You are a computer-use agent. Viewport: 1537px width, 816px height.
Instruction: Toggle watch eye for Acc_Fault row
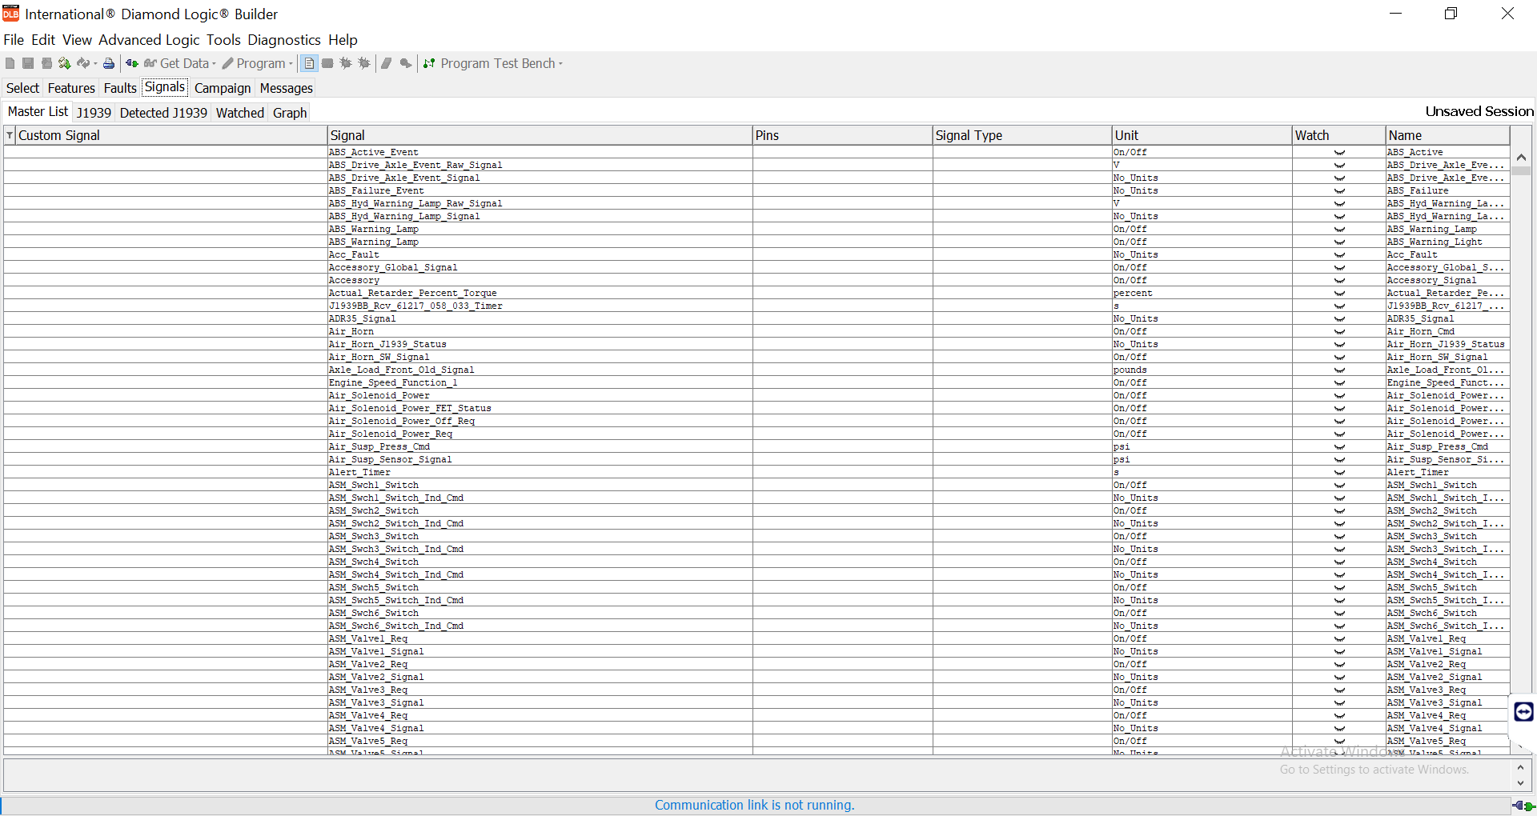click(x=1339, y=254)
